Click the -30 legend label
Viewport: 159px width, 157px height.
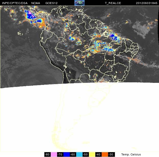111,154
